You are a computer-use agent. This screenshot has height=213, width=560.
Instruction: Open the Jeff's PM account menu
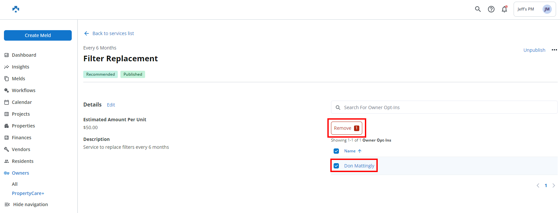526,9
